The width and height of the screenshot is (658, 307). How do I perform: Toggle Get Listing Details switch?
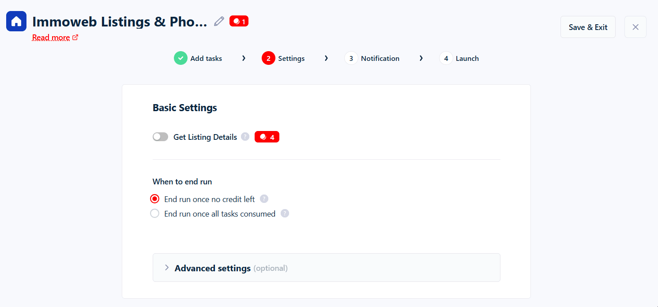160,137
